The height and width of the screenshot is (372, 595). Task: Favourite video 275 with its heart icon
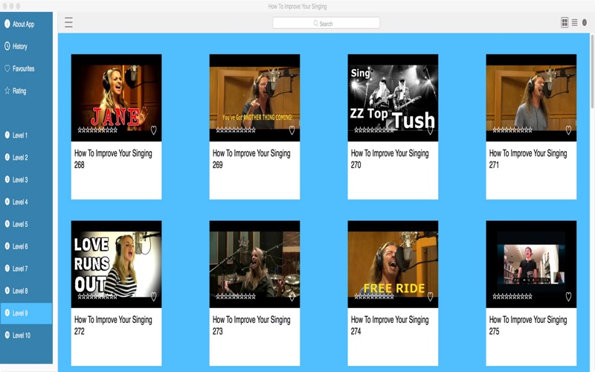click(568, 296)
